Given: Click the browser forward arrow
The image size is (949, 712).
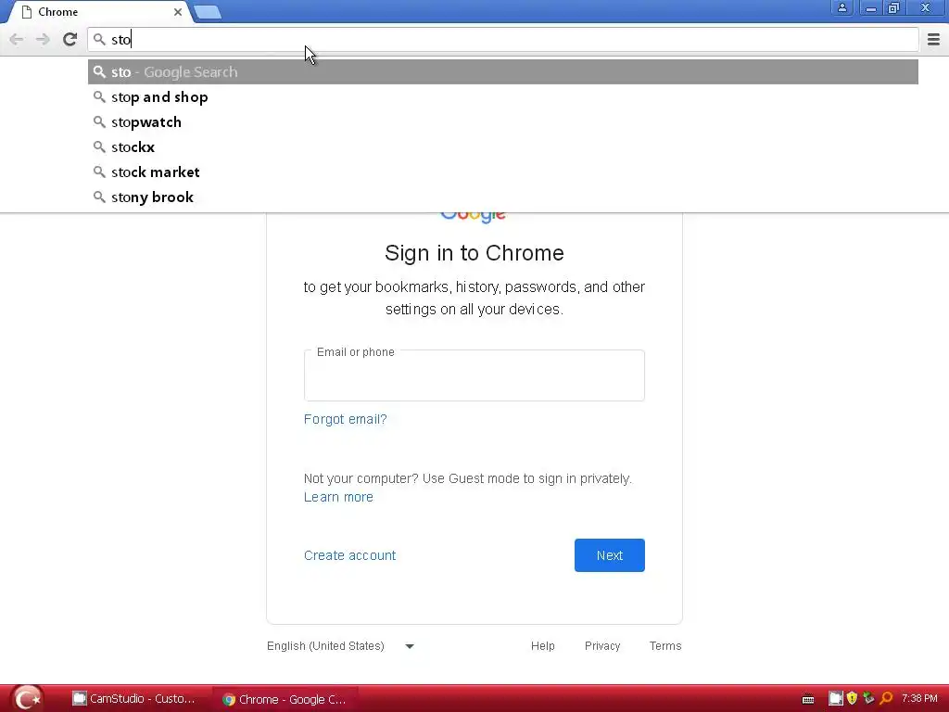Looking at the screenshot, I should 43,39.
